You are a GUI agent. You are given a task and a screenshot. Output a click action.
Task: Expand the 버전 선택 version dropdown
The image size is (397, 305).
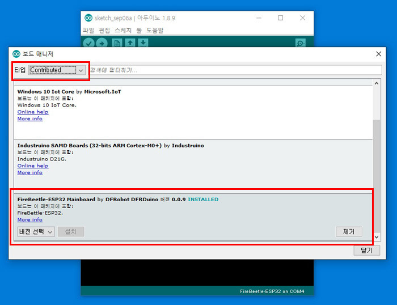(x=36, y=232)
